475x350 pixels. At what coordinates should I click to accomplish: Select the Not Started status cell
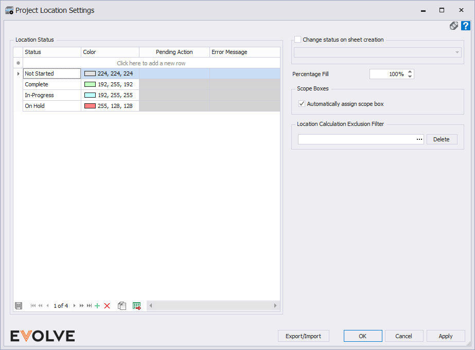pos(52,73)
